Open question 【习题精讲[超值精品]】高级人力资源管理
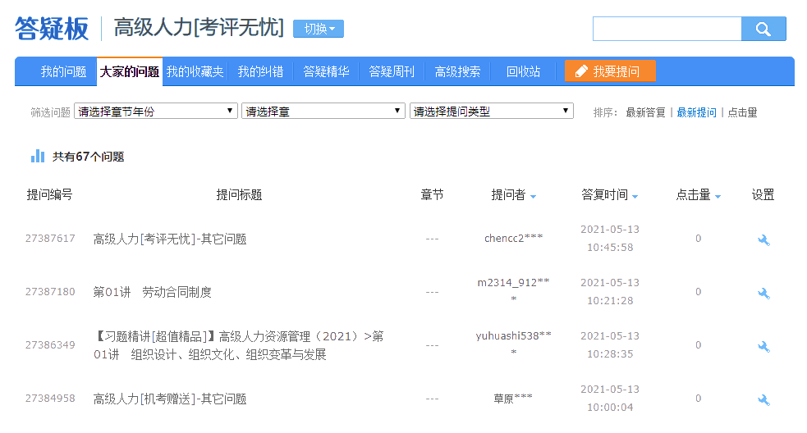Image resolution: width=807 pixels, height=433 pixels. [238, 345]
